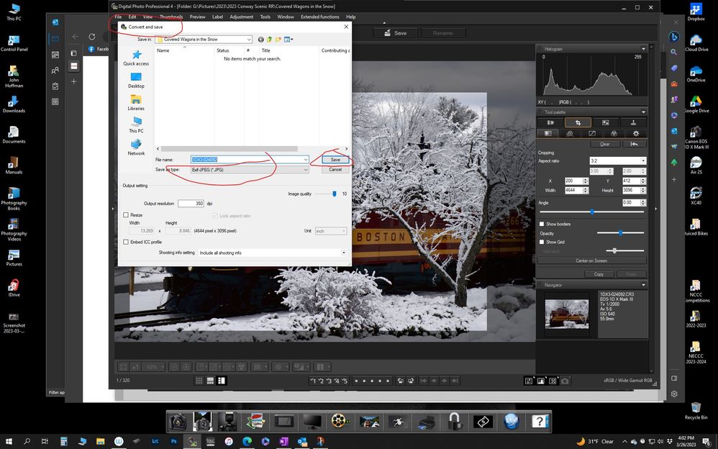Open the Extended functions menu
The height and width of the screenshot is (449, 718).
pyautogui.click(x=319, y=17)
